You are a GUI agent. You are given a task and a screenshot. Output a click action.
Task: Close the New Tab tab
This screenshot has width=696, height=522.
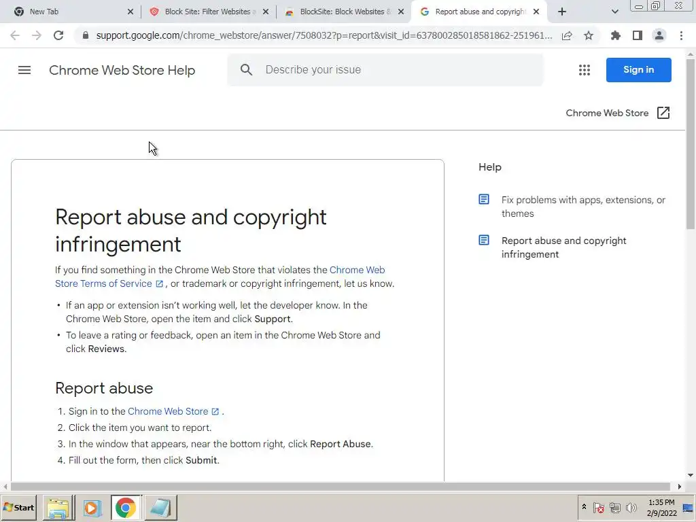coord(130,12)
